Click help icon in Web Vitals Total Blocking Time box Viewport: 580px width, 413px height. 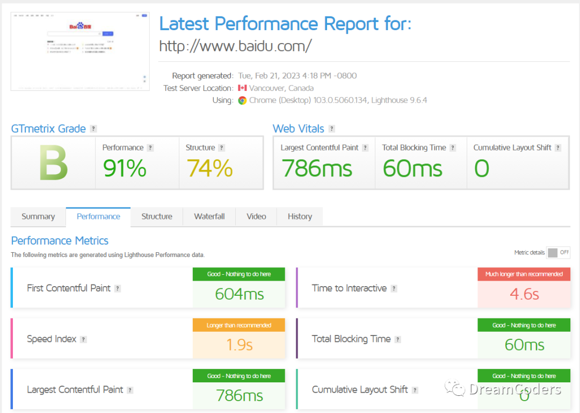453,148
